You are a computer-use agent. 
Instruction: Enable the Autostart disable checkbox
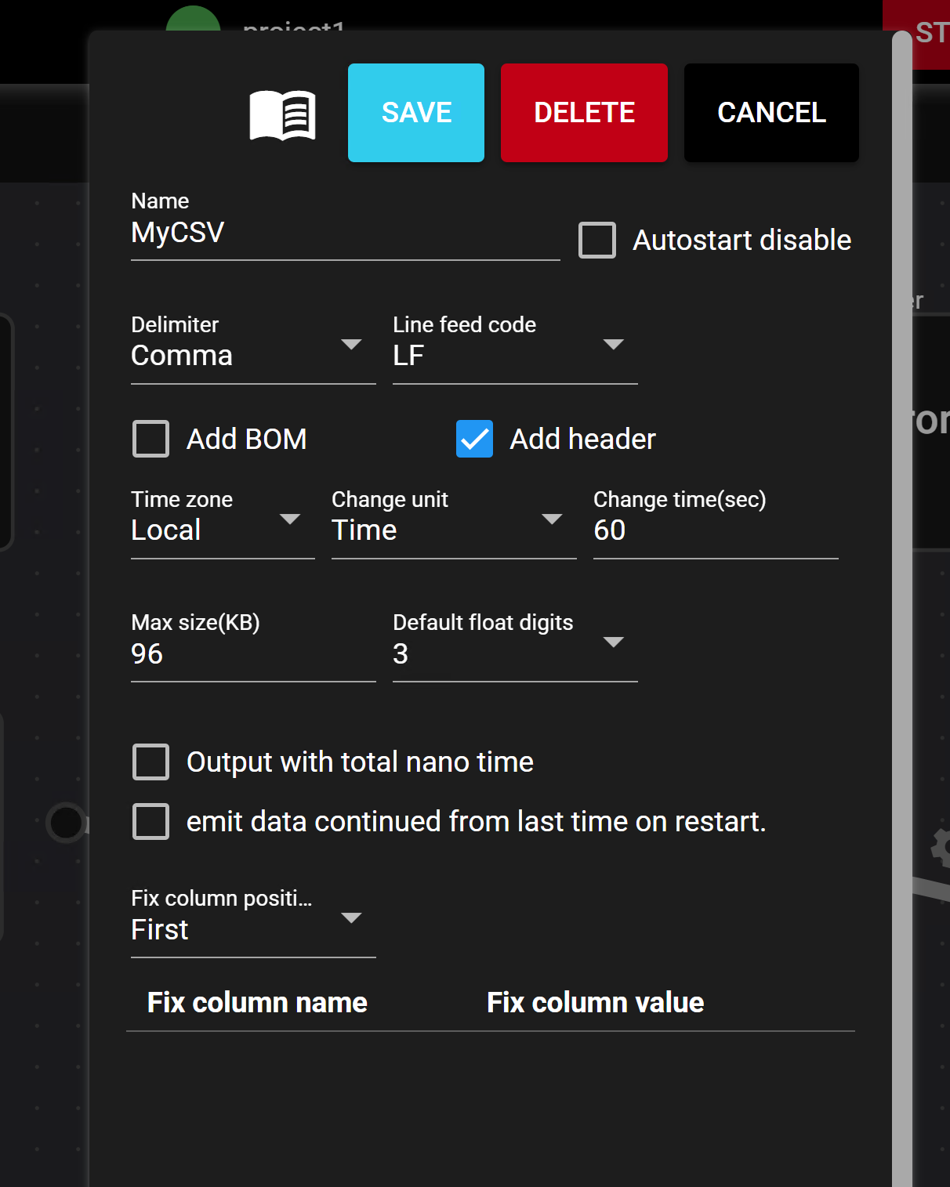click(597, 241)
